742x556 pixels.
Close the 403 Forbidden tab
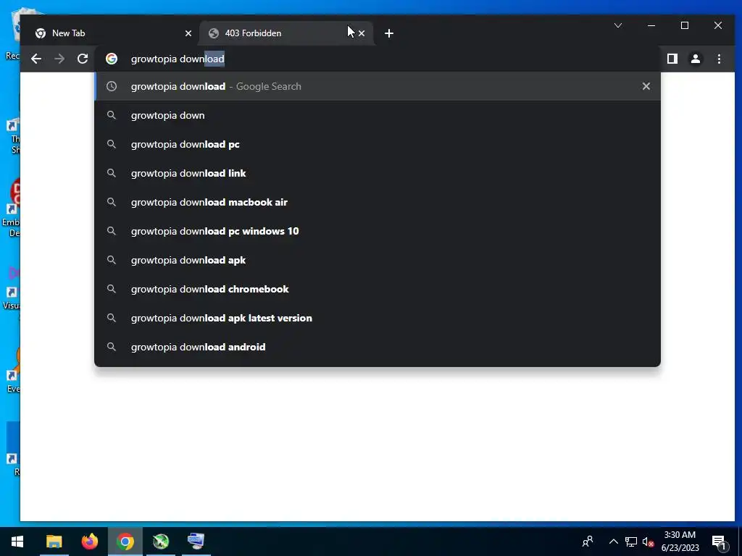point(362,33)
